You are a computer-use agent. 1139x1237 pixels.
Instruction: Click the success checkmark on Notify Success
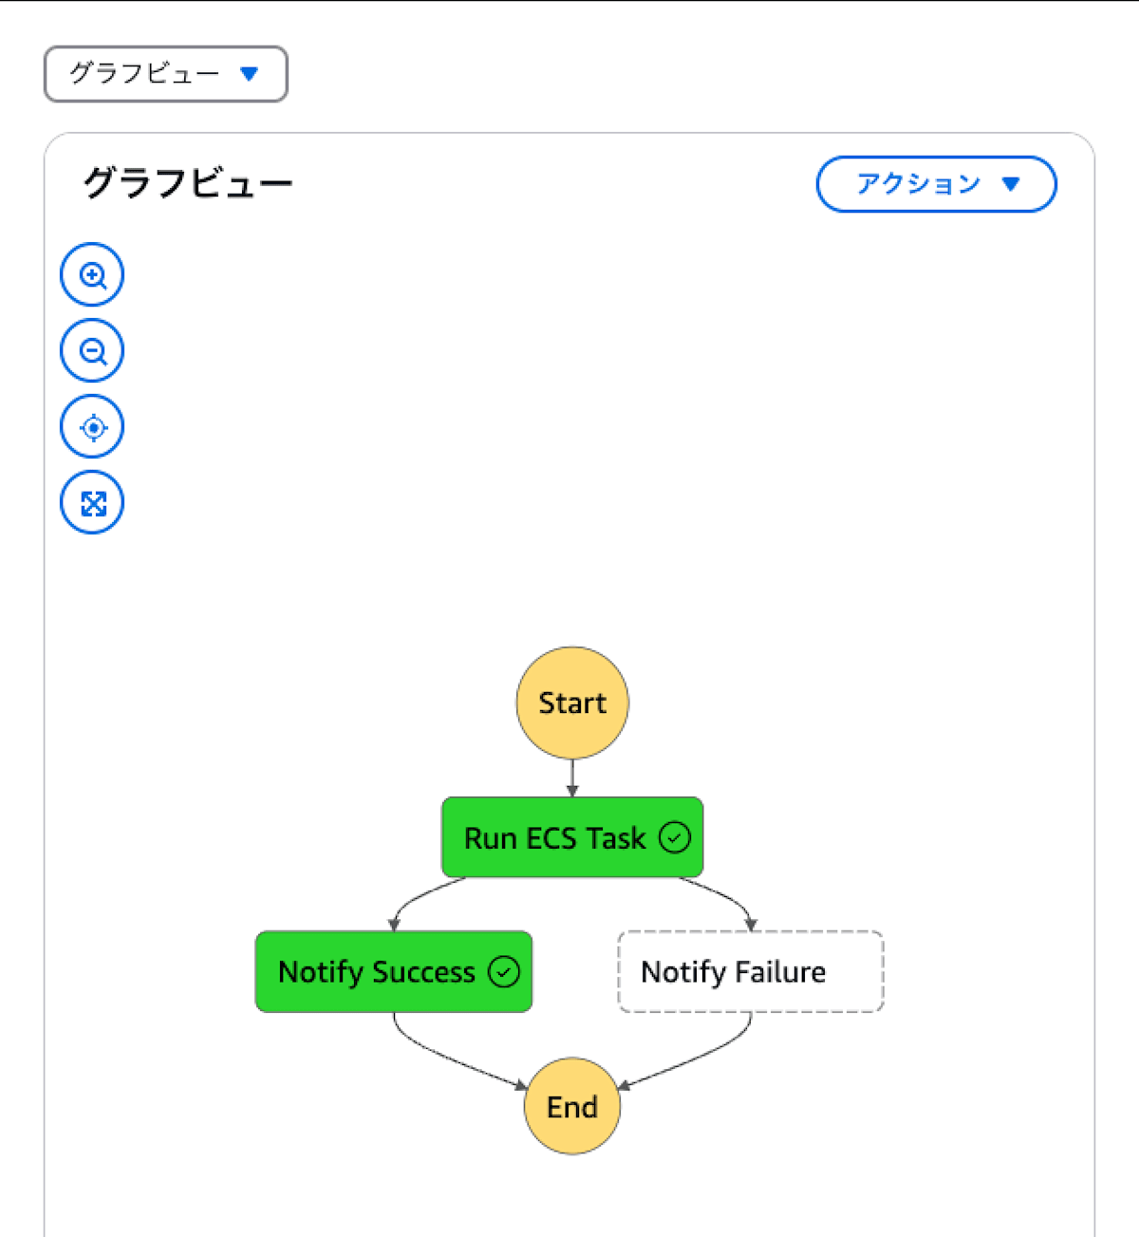504,971
